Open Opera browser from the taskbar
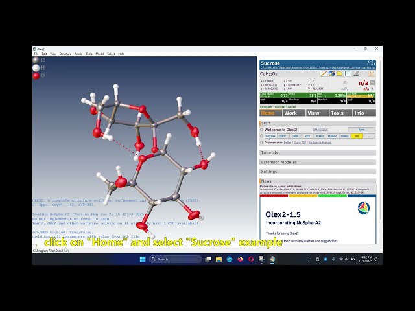The image size is (415, 311). tap(251, 259)
